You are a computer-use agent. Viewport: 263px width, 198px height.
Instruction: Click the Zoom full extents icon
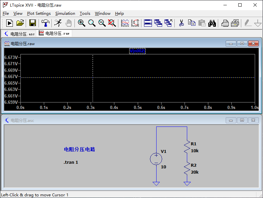click(112, 23)
